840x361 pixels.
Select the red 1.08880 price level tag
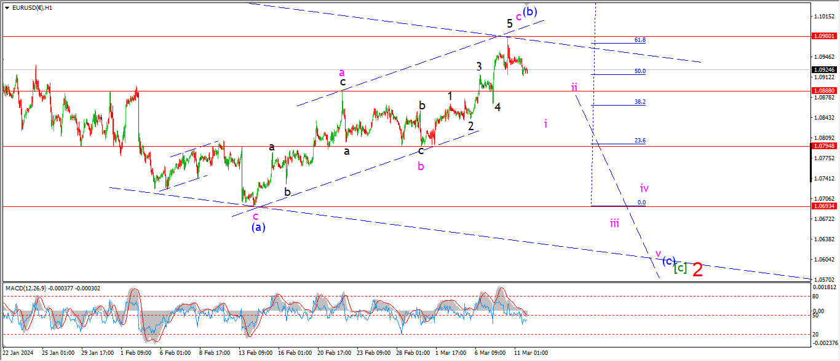823,91
